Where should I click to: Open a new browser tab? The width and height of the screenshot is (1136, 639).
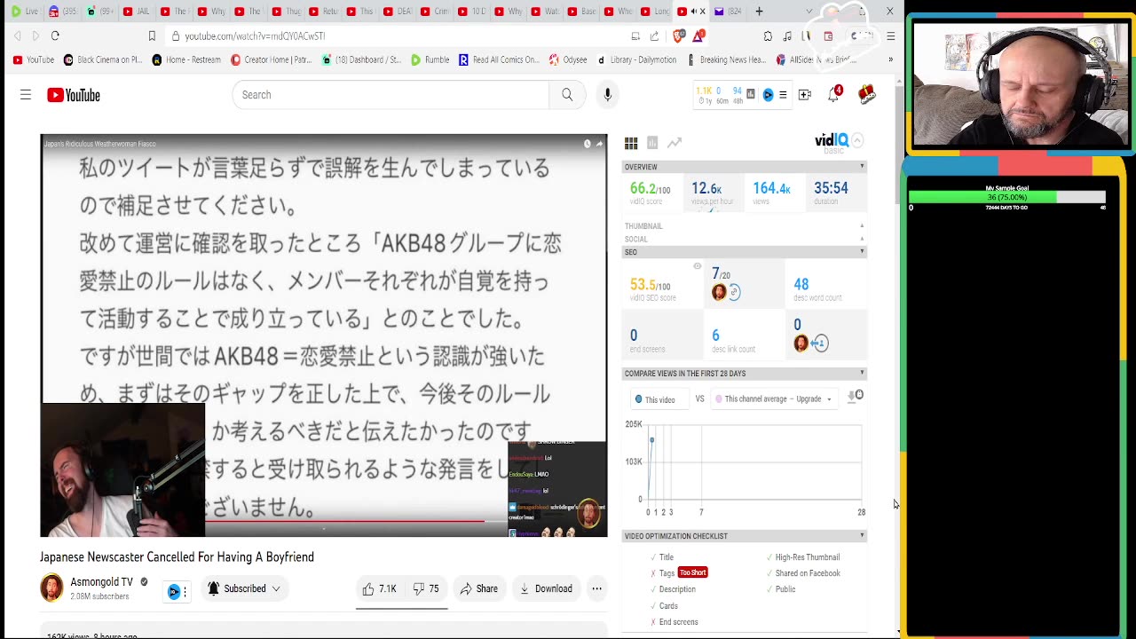[759, 12]
